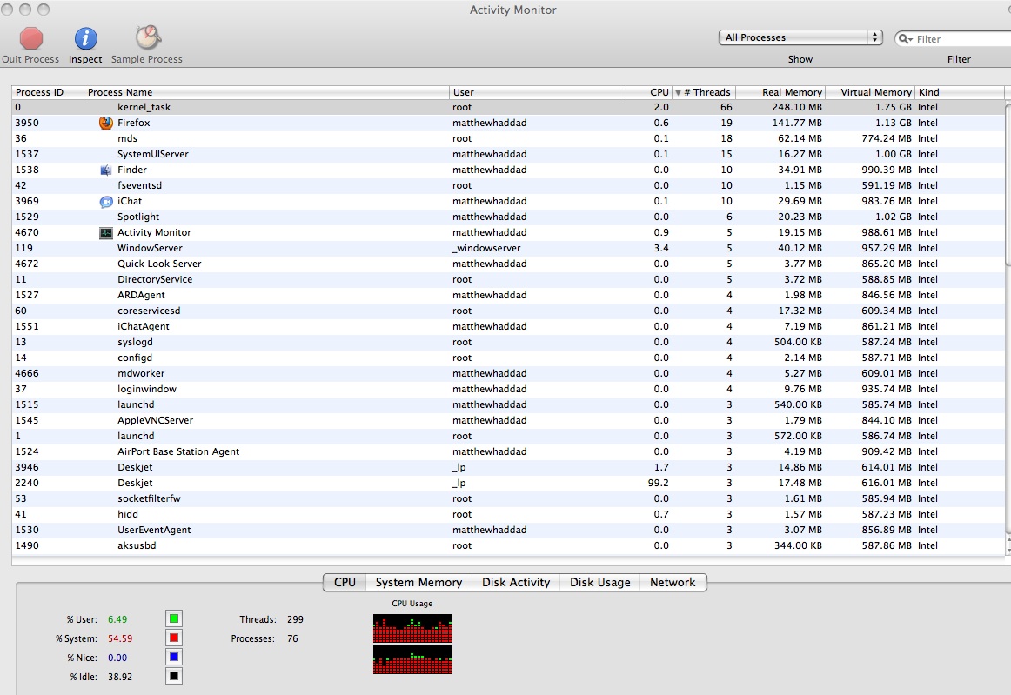Select the ARDAgent process row

coord(508,295)
